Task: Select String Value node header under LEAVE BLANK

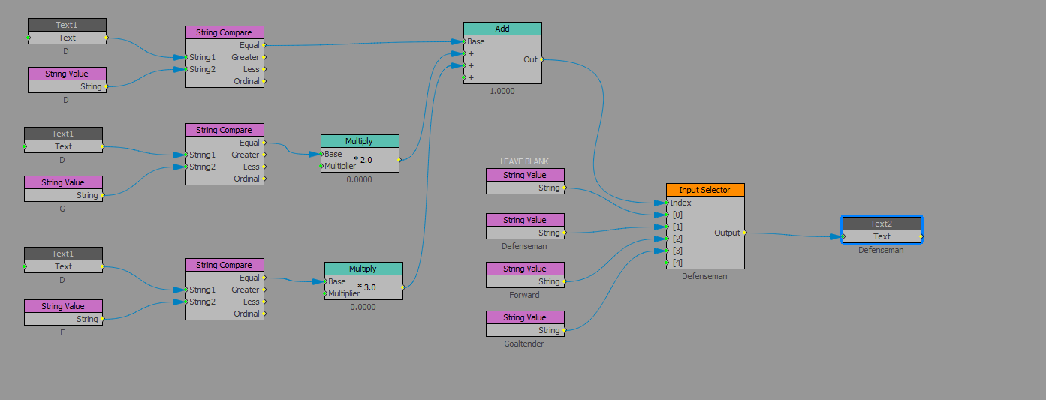Action: (525, 175)
